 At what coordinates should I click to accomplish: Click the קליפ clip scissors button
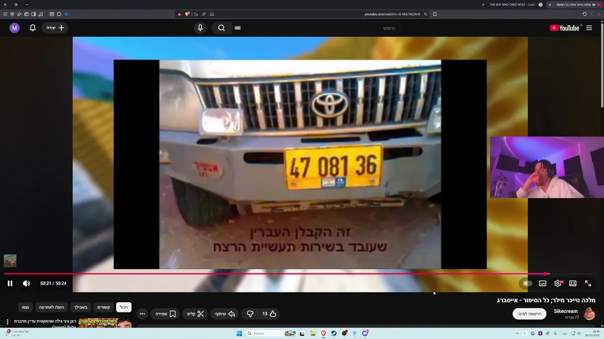[195, 314]
